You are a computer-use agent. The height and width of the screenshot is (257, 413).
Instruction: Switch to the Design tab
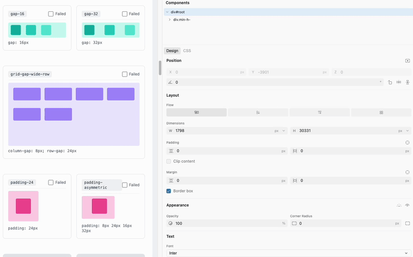pos(172,51)
